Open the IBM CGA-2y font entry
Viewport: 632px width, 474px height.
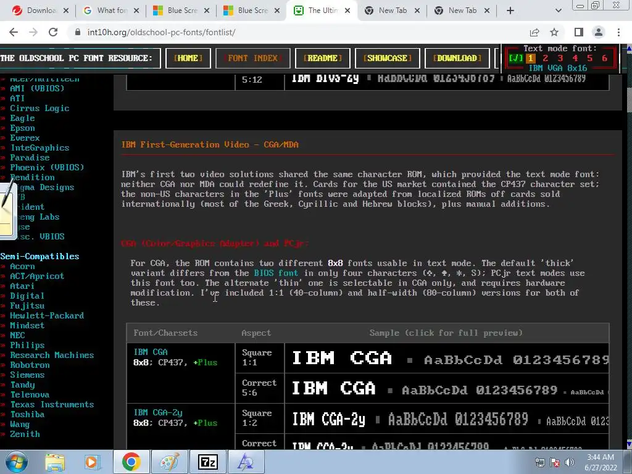point(158,412)
